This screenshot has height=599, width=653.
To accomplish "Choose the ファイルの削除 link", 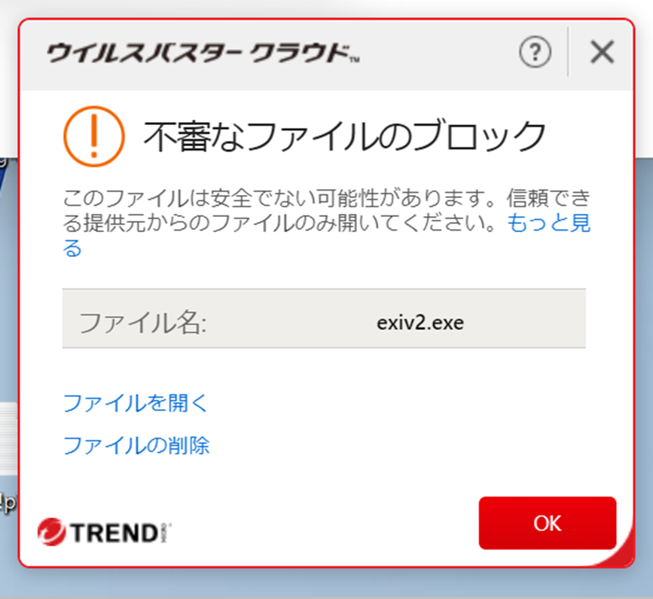I will point(136,445).
